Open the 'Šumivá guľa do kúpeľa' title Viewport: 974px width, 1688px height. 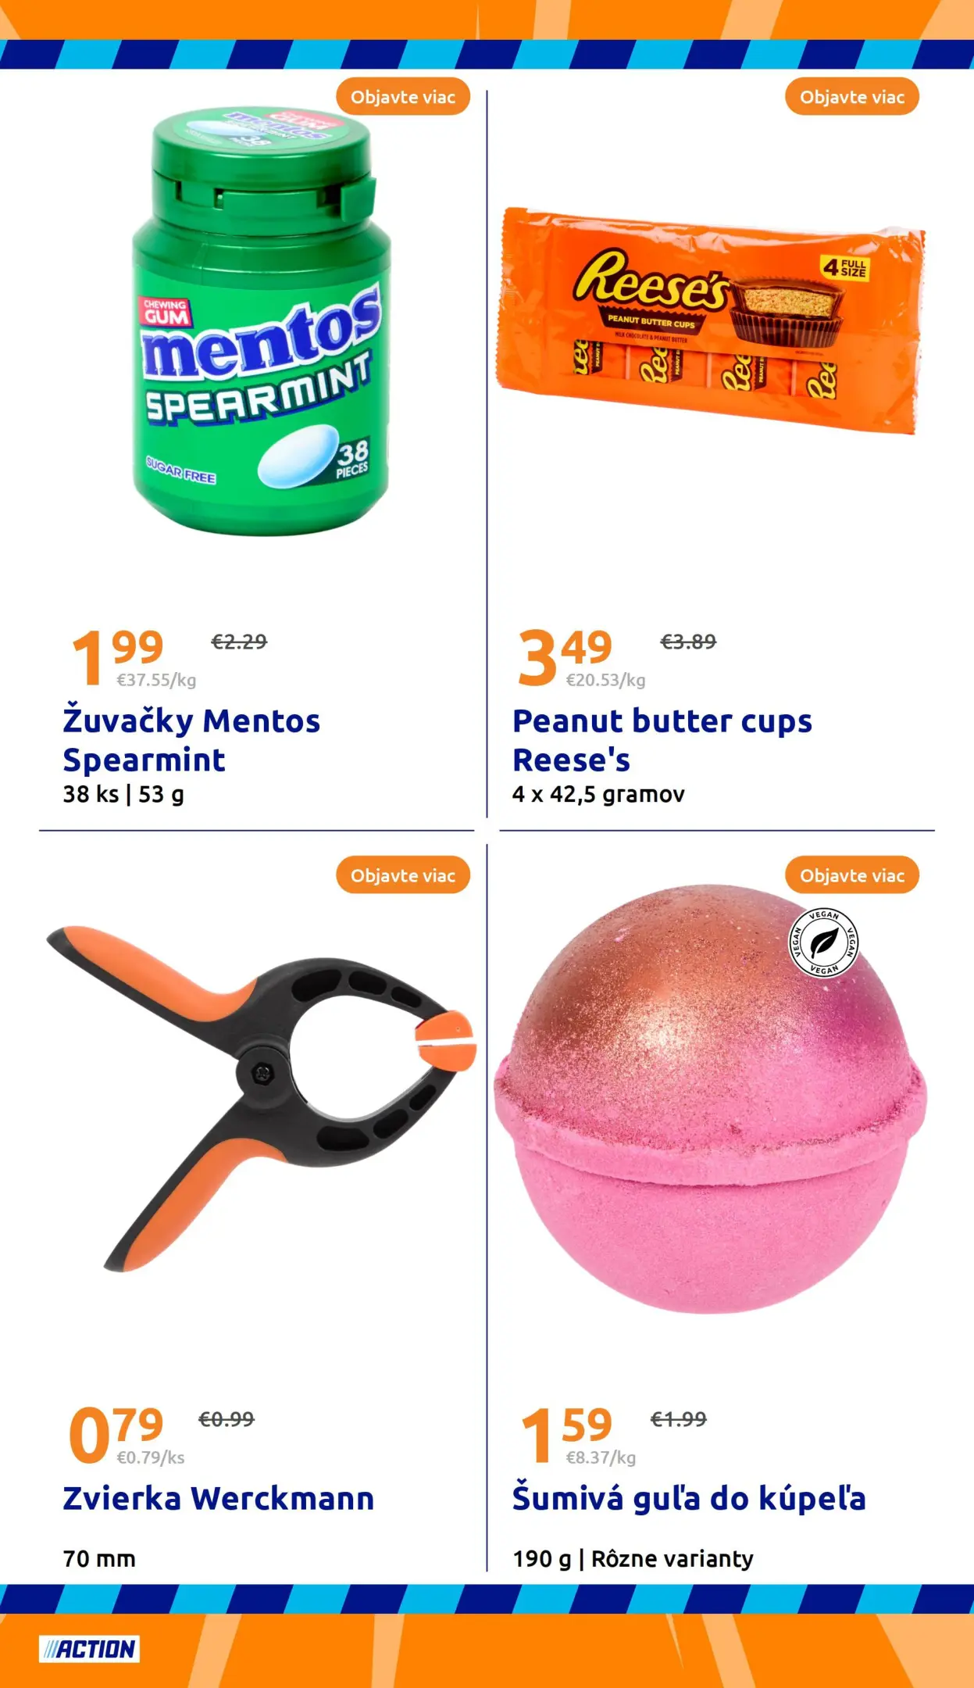pyautogui.click(x=689, y=1499)
